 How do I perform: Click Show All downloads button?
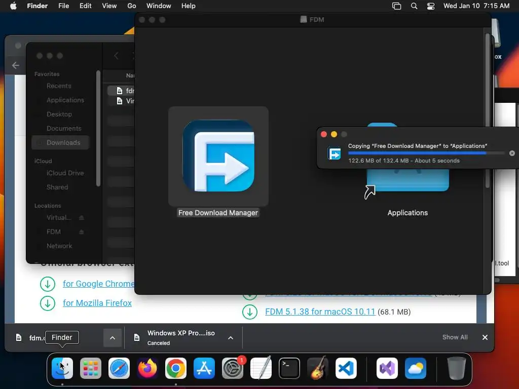click(455, 337)
